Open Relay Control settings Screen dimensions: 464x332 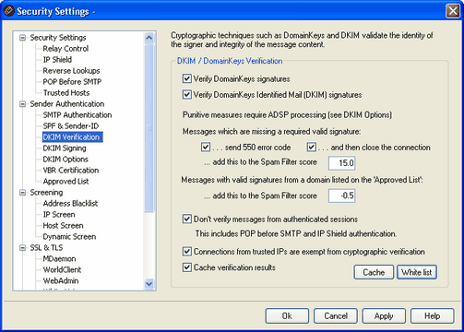pos(65,49)
